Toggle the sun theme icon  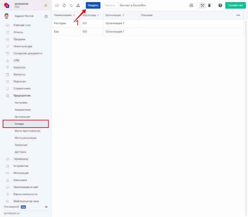click(x=46, y=5)
